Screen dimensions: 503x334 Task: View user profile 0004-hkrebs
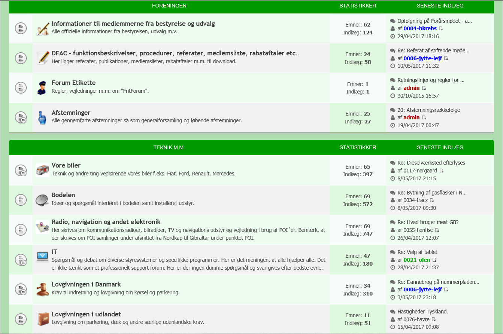point(420,28)
